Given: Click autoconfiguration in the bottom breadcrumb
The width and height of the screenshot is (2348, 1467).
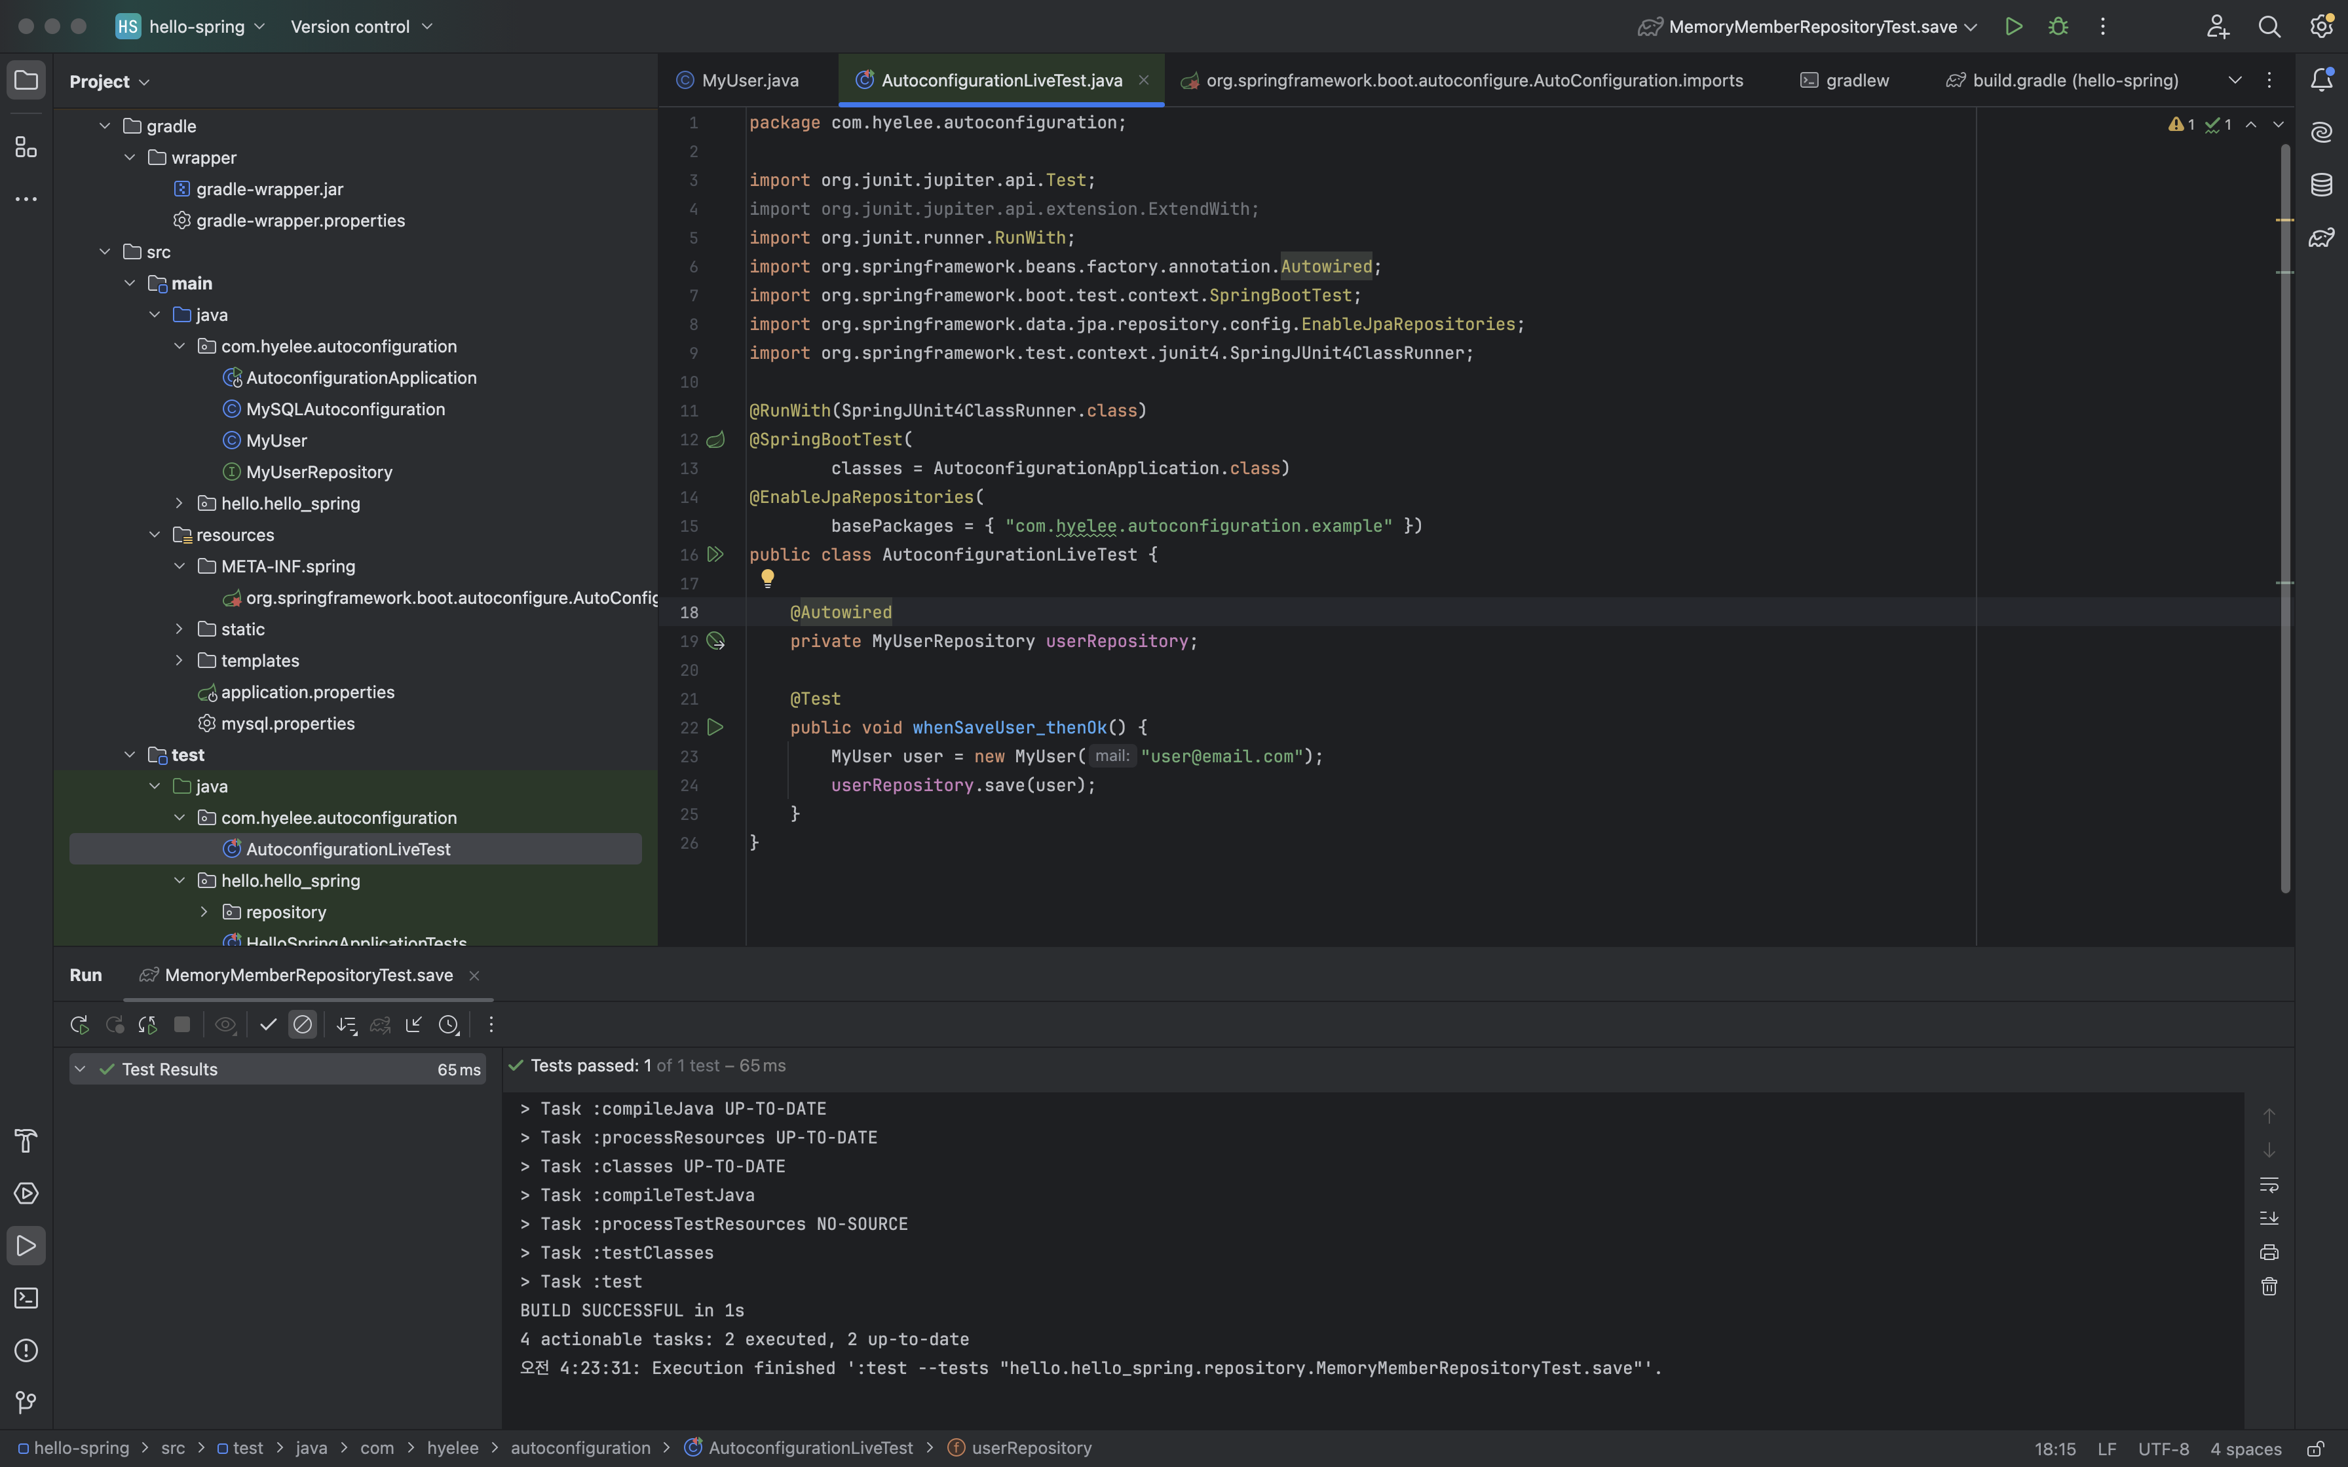Looking at the screenshot, I should coord(580,1447).
